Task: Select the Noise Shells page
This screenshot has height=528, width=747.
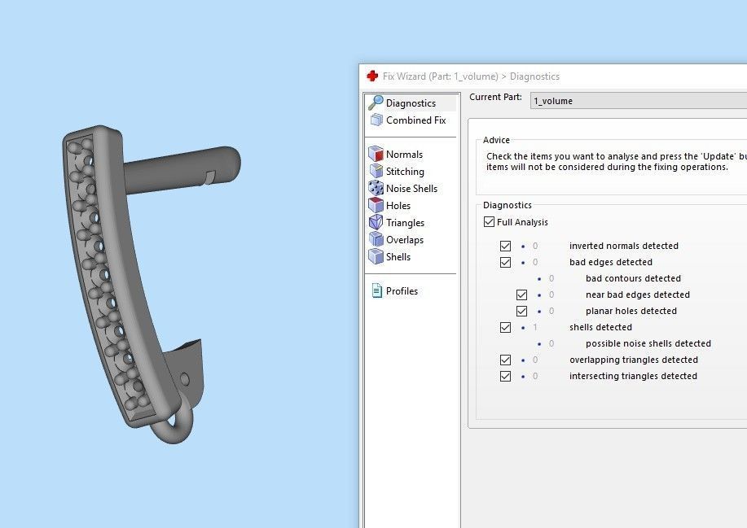Action: pyautogui.click(x=411, y=189)
